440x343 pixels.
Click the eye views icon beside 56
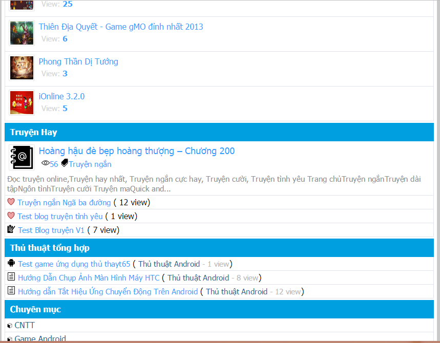45,163
